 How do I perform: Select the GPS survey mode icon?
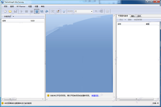point(47,11)
